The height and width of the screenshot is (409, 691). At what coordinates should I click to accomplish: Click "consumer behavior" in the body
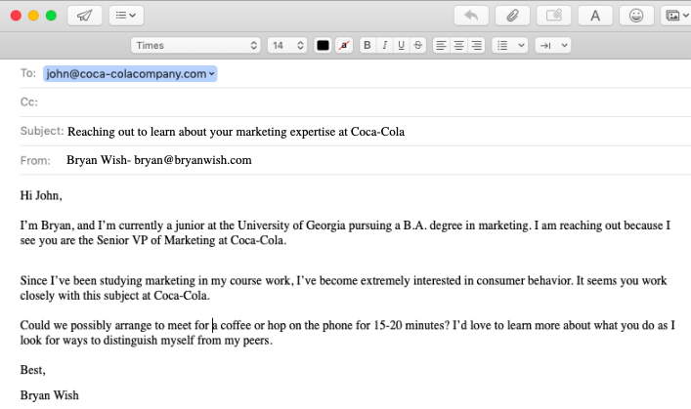tap(524, 281)
